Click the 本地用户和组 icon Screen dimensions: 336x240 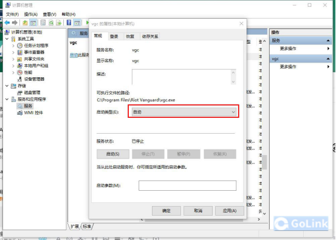tap(19, 66)
